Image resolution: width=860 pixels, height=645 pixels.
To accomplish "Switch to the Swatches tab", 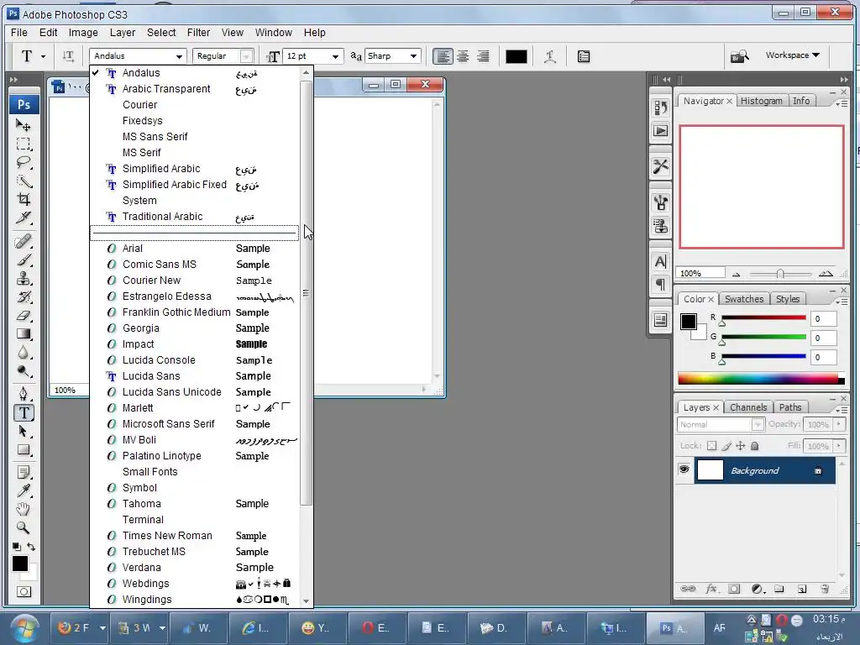I will [x=744, y=299].
